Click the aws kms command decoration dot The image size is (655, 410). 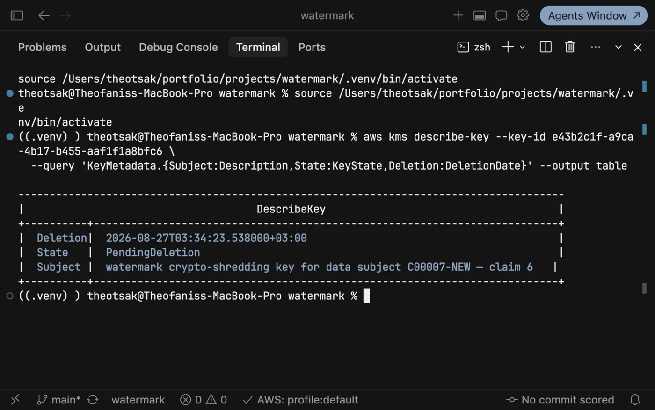click(x=10, y=137)
